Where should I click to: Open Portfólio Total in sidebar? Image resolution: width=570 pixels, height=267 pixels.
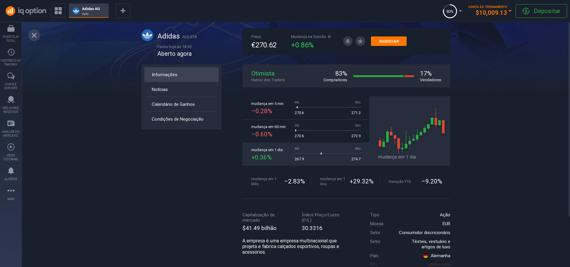point(11,34)
